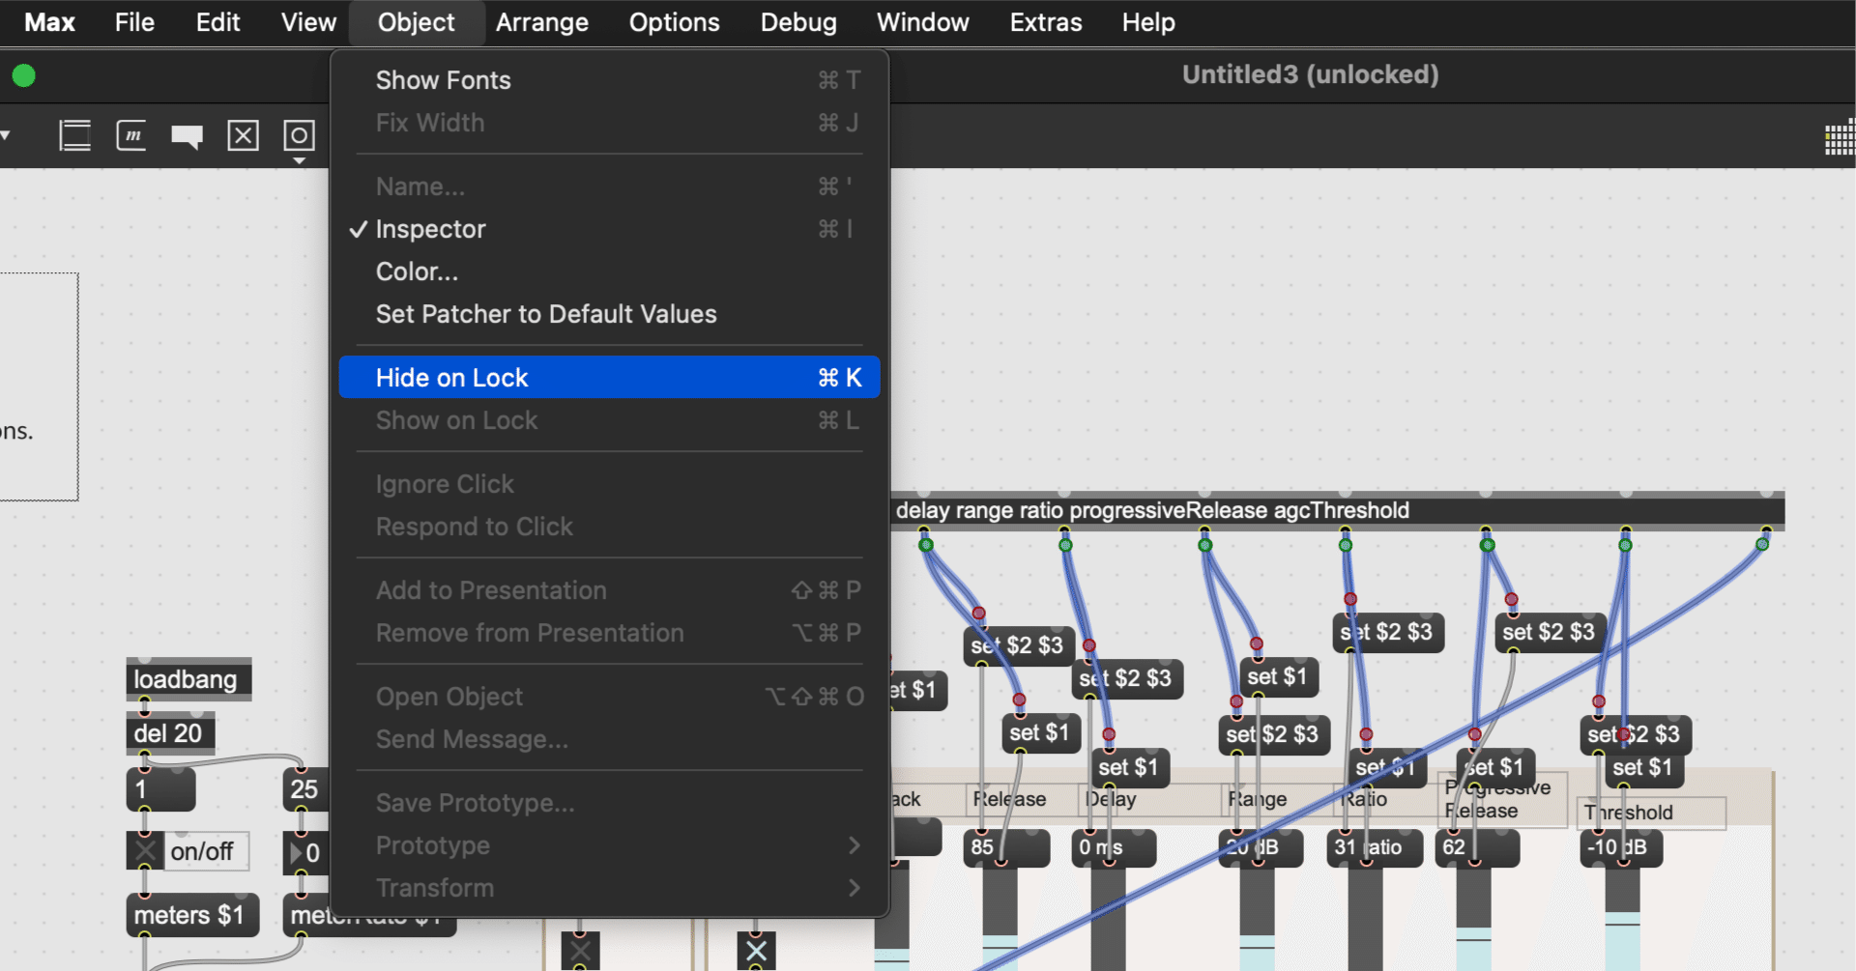Click the Show Fonts entry

(443, 80)
